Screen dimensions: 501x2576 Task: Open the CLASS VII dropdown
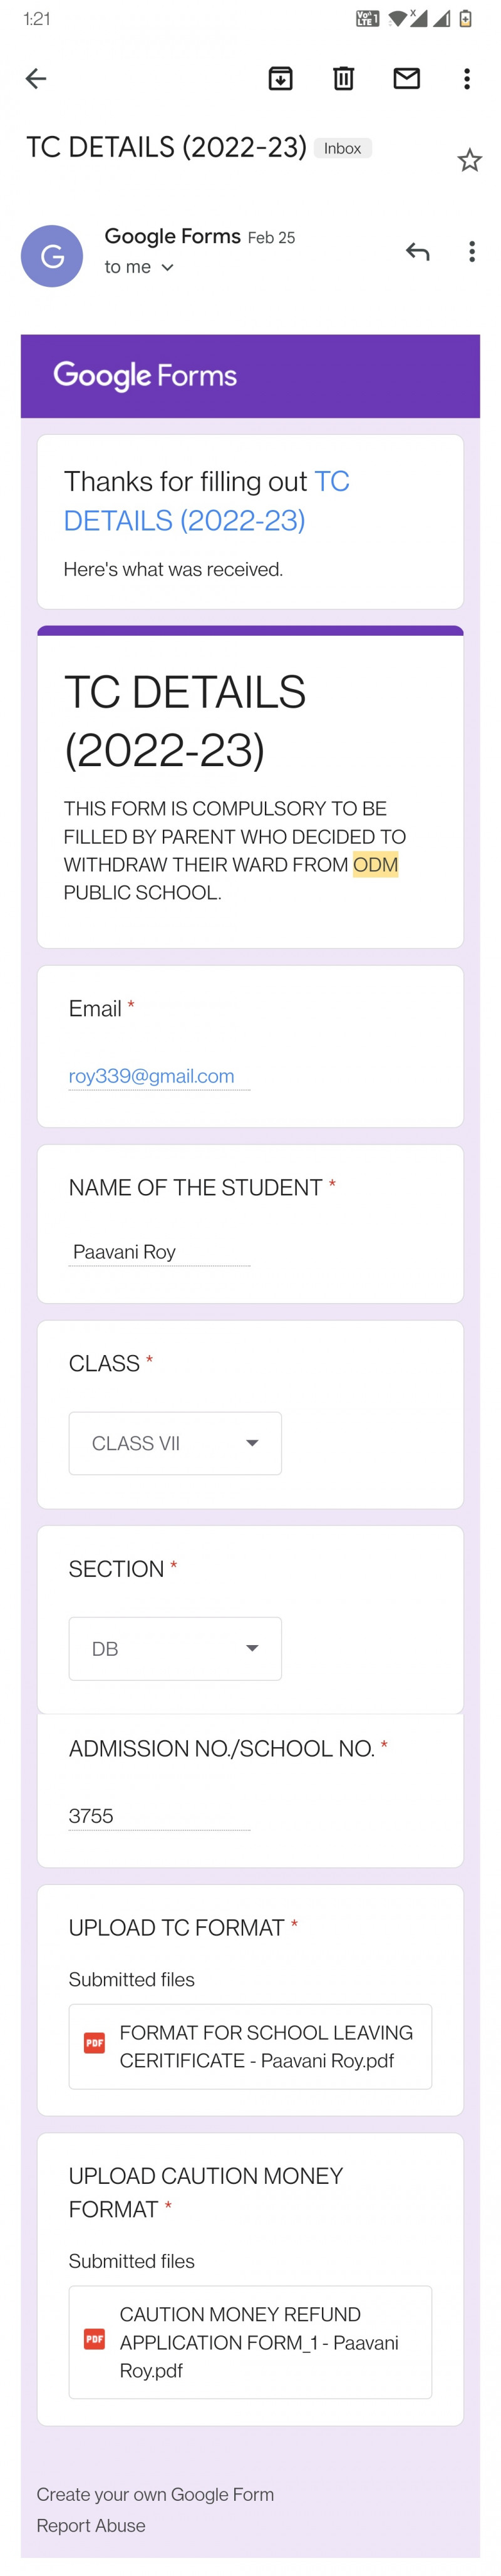pyautogui.click(x=175, y=1442)
